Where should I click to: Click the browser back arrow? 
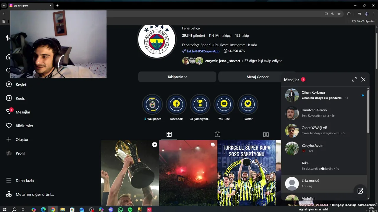(4, 14)
